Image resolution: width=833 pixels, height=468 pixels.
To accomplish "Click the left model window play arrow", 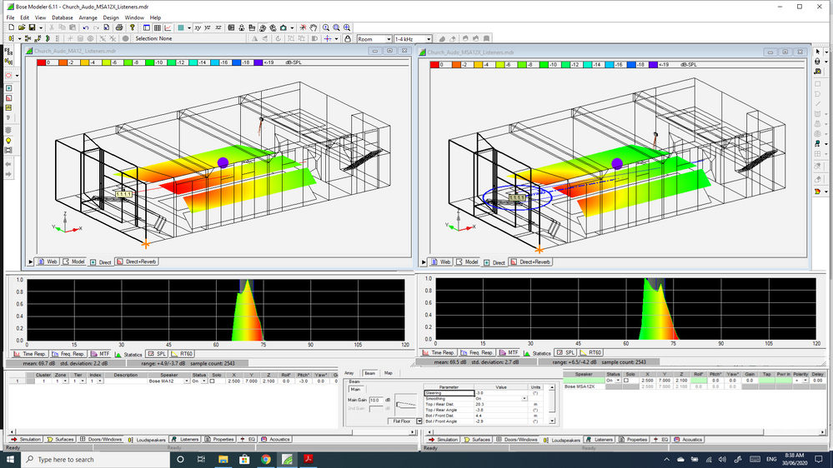I will [x=30, y=262].
